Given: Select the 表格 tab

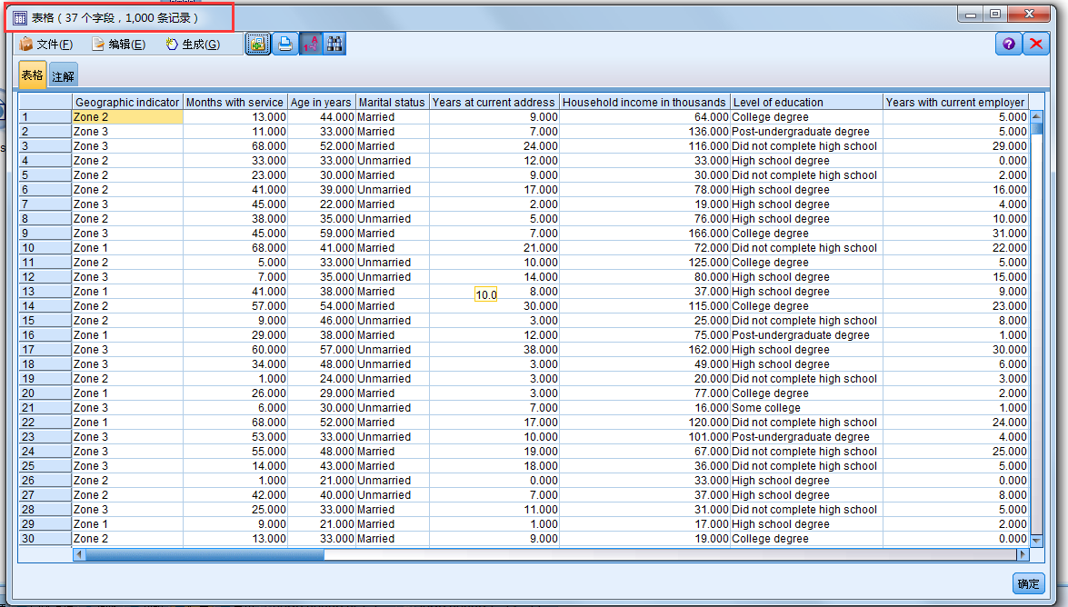Looking at the screenshot, I should 31,75.
